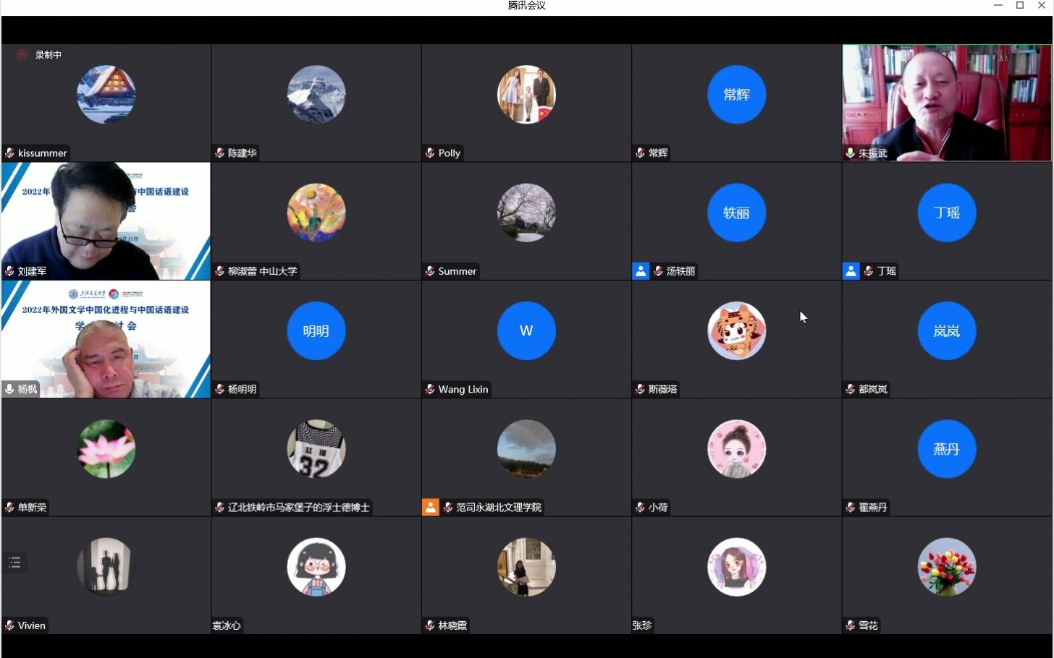The height and width of the screenshot is (658, 1054).
Task: Click Vivien's microphone icon
Action: (9, 625)
